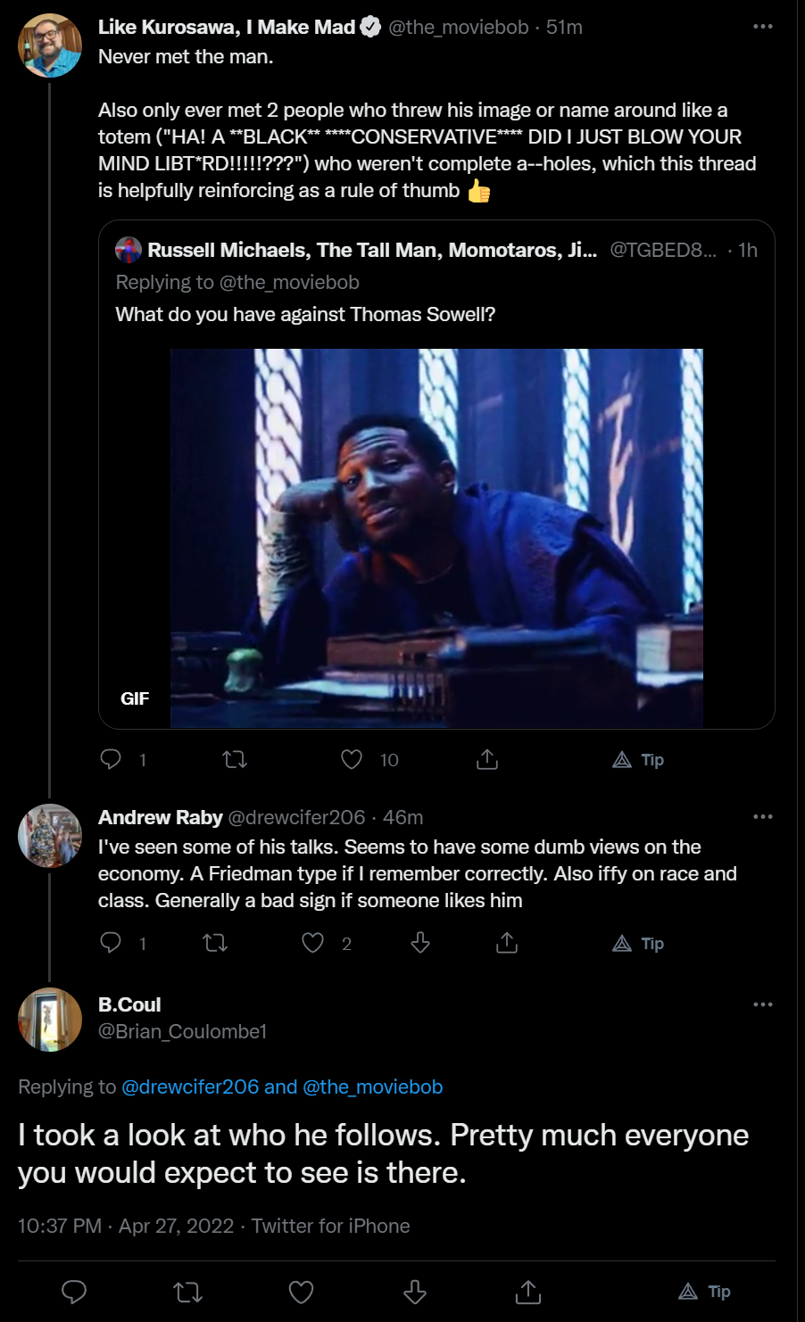This screenshot has width=805, height=1322.
Task: Open more options on moviebob's tweet
Action: pos(762,27)
